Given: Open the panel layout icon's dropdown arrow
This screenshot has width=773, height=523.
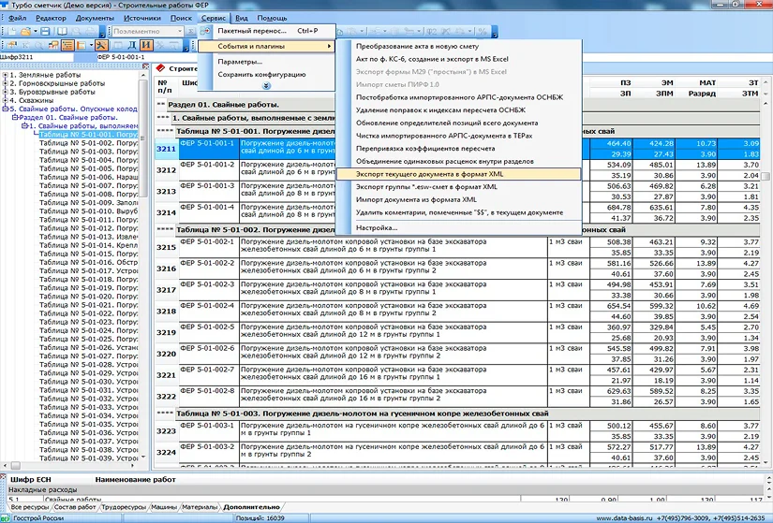Looking at the screenshot, I should point(91,46).
